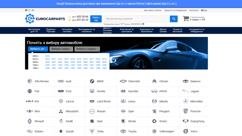The width and height of the screenshot is (242, 136).
Task: Click the Land Rover brand name
Action: (104, 101)
